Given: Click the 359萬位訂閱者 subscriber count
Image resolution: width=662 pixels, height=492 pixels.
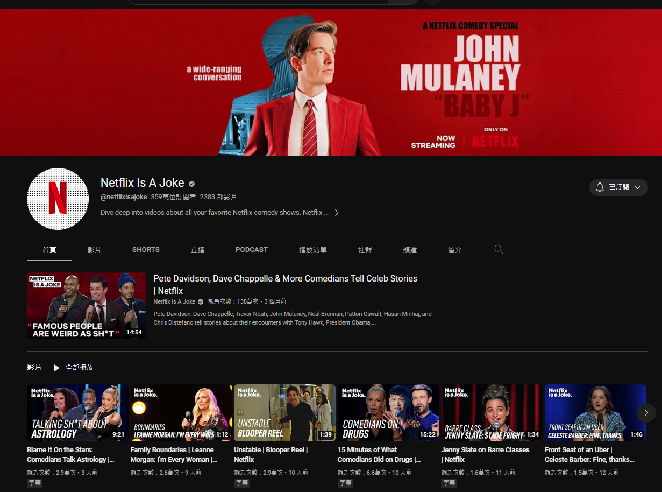Looking at the screenshot, I should (173, 198).
